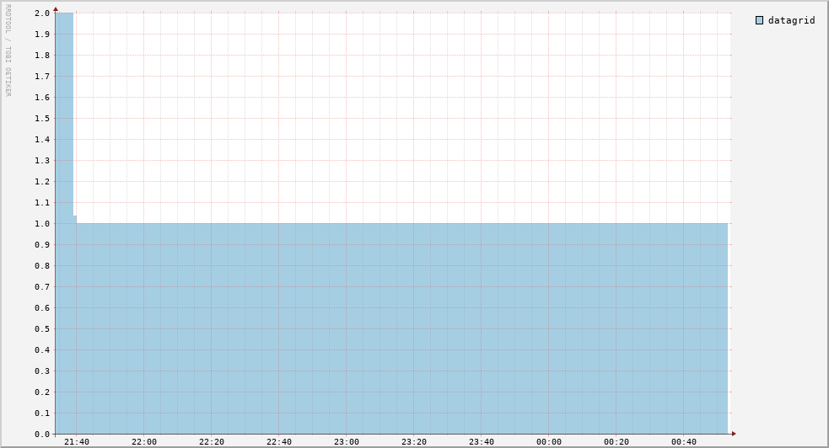Screen dimensions: 829x448
Task: Click the 0.3 value on y-axis
Action: pyautogui.click(x=42, y=371)
